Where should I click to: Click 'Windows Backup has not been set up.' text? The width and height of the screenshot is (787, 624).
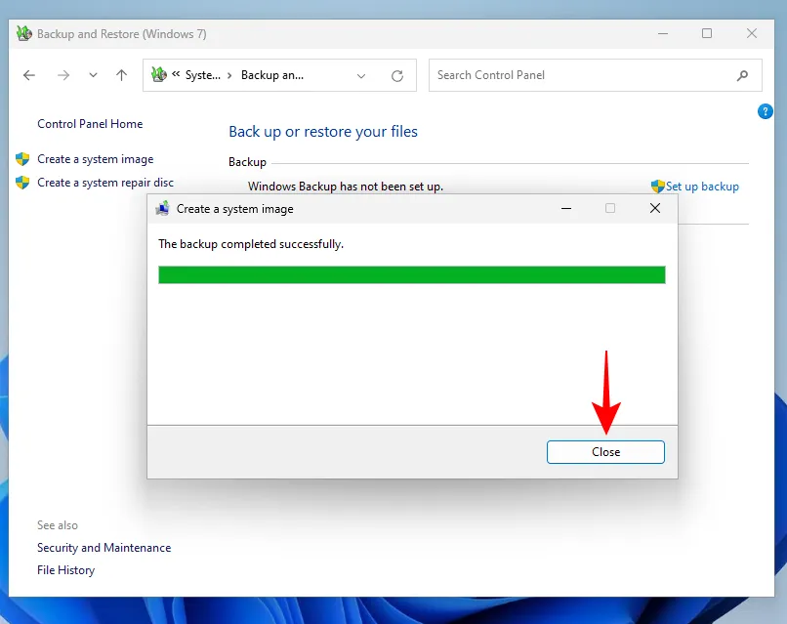346,187
